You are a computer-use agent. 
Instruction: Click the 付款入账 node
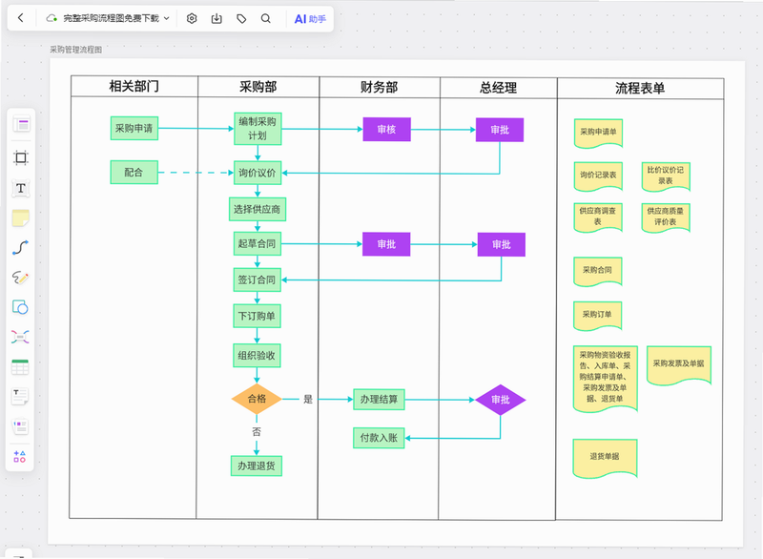tap(379, 438)
